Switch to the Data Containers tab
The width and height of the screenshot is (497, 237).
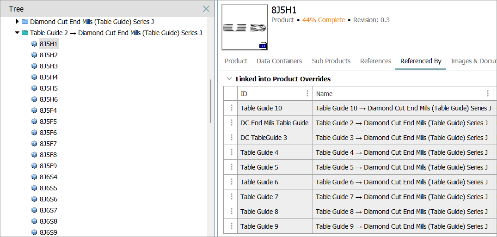[279, 61]
